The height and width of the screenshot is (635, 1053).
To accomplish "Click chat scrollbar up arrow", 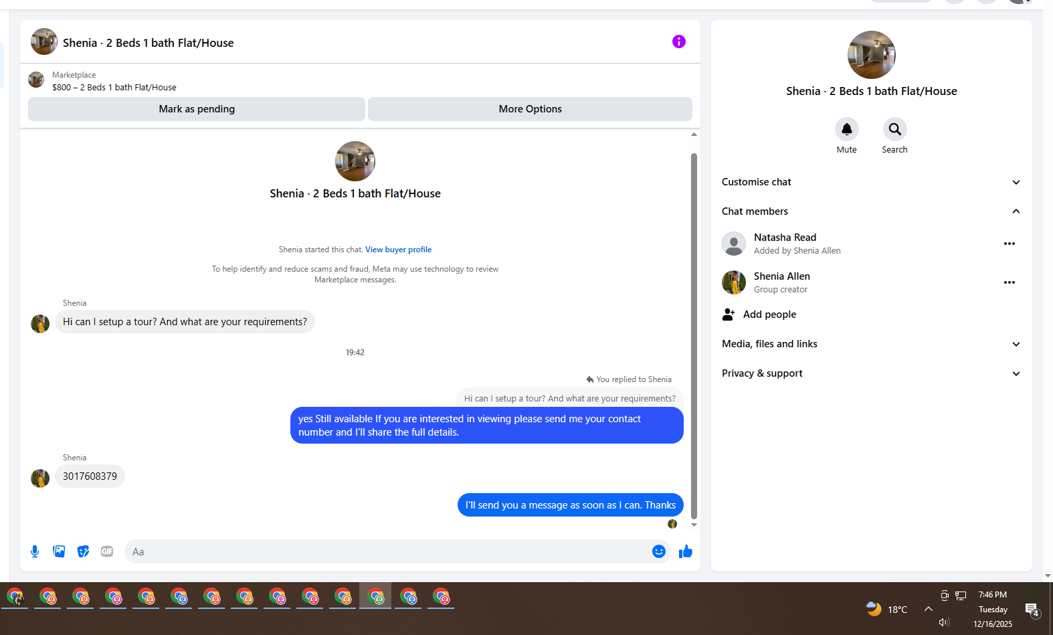I will pyautogui.click(x=694, y=134).
